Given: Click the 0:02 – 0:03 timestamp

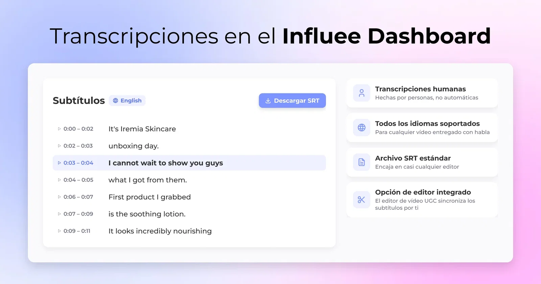Looking at the screenshot, I should coord(78,146).
